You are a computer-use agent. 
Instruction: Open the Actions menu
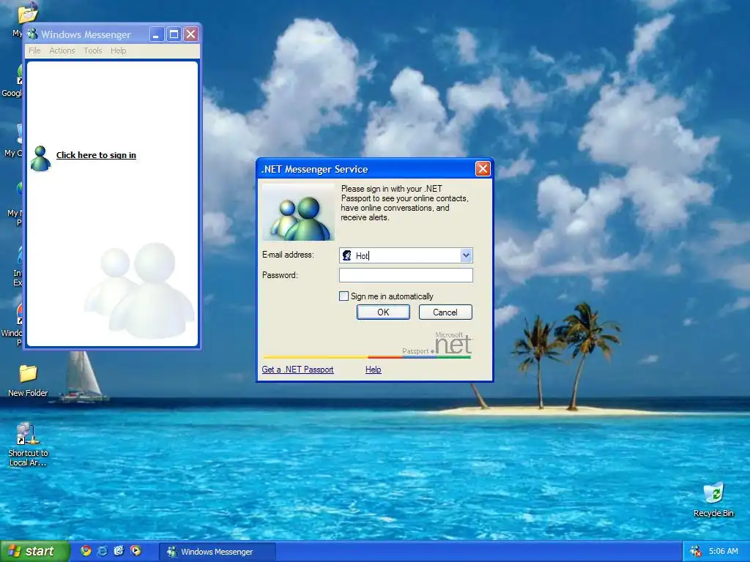62,50
